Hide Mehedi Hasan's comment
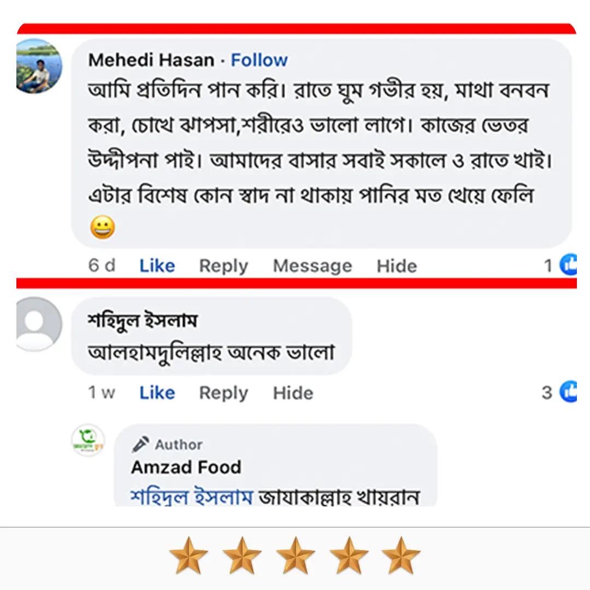This screenshot has height=590, width=590. coord(397,265)
